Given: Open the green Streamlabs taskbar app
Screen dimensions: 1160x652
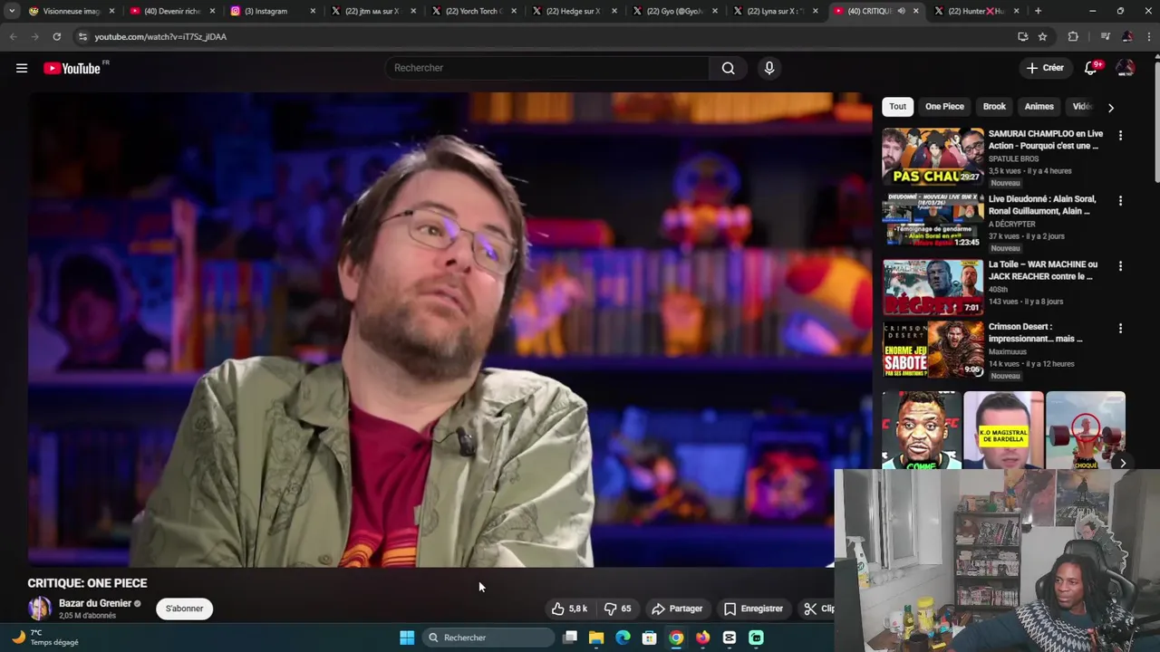Looking at the screenshot, I should click(x=756, y=638).
